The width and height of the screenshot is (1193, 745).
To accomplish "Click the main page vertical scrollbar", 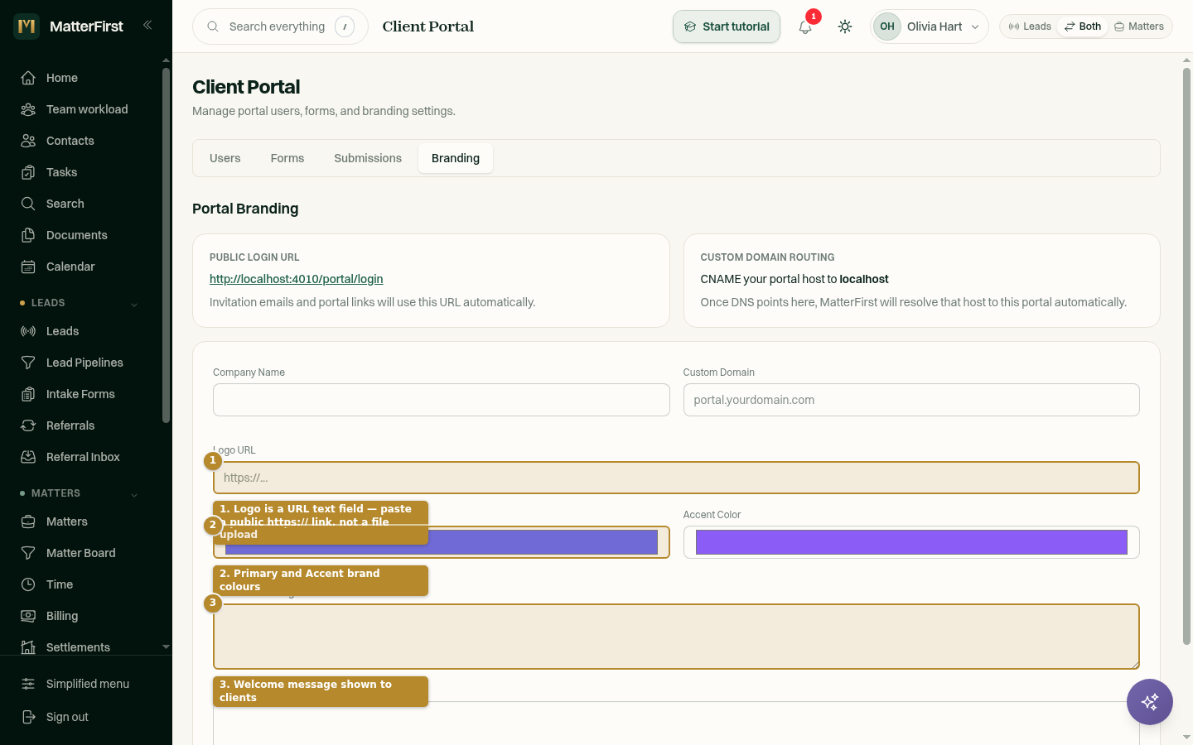I will click(1186, 356).
